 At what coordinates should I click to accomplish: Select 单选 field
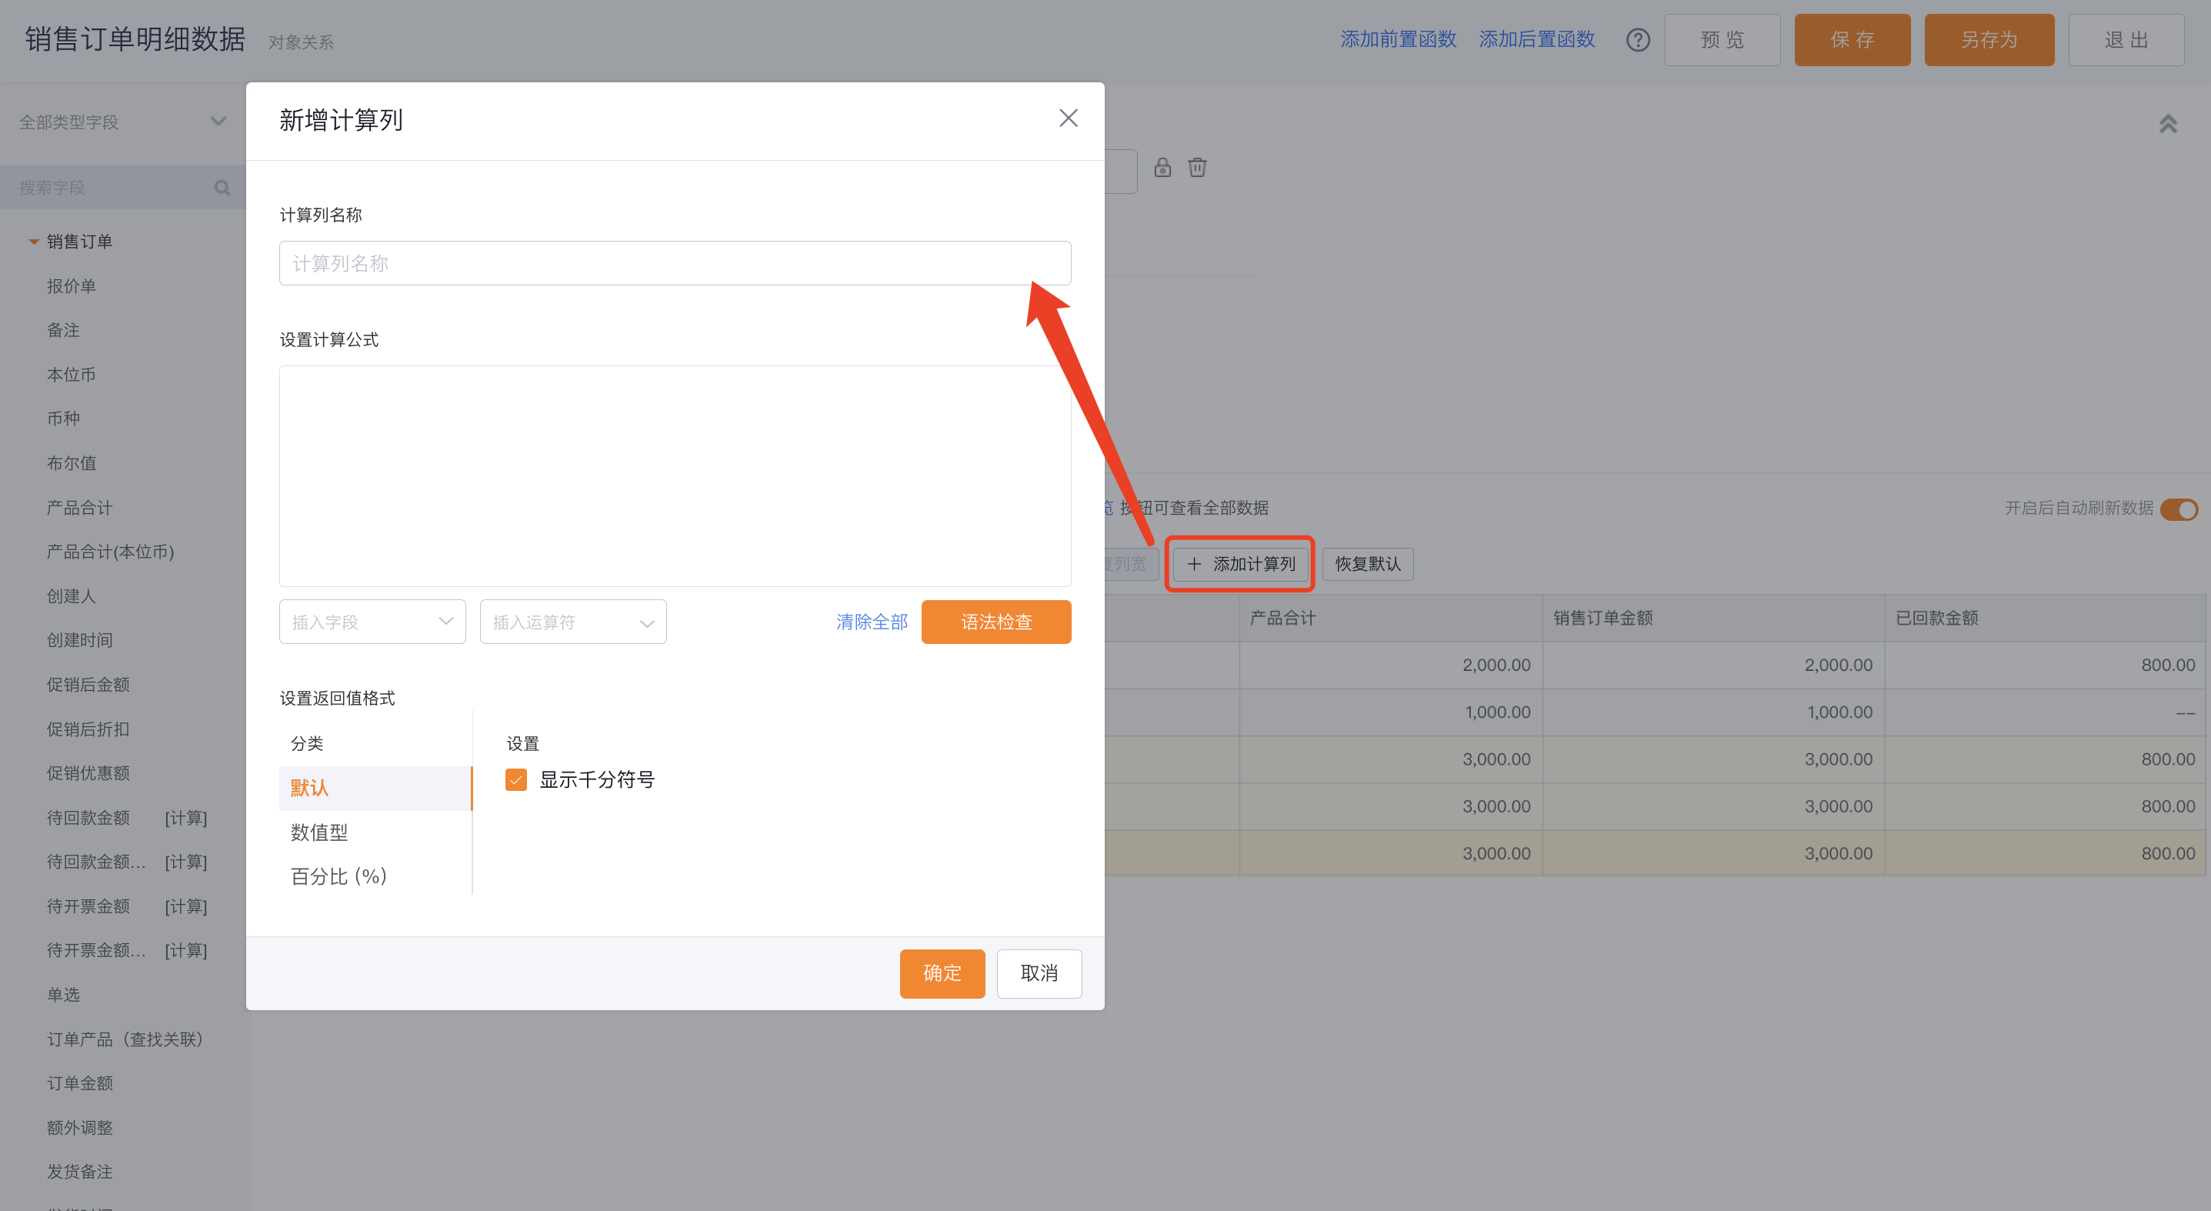(x=64, y=995)
